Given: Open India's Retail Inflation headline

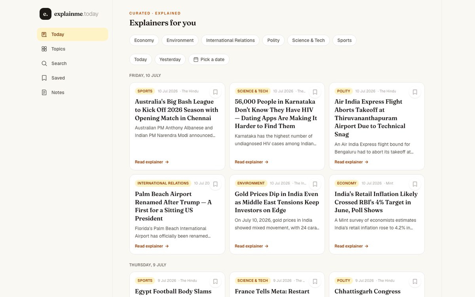Looking at the screenshot, I should pyautogui.click(x=376, y=202).
